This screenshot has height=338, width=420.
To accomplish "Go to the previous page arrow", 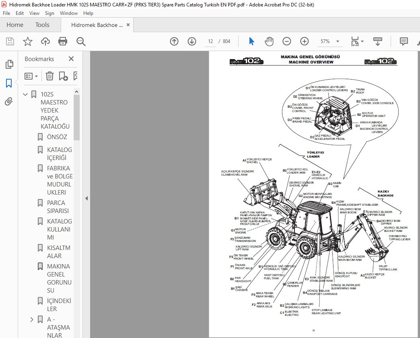I will [174, 41].
